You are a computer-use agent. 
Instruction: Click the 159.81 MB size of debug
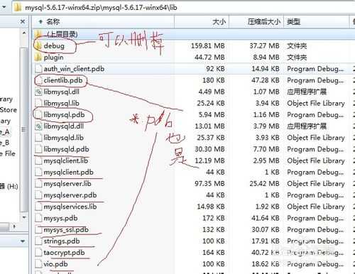pyautogui.click(x=208, y=45)
